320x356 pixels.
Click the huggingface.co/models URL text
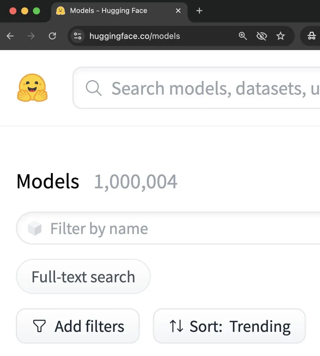[x=135, y=36]
